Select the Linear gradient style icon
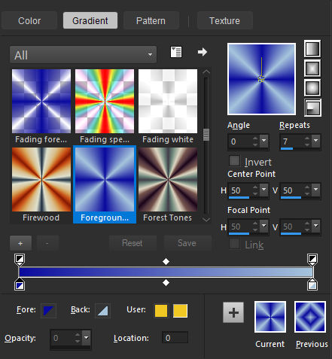The height and width of the screenshot is (359, 332). tap(312, 49)
